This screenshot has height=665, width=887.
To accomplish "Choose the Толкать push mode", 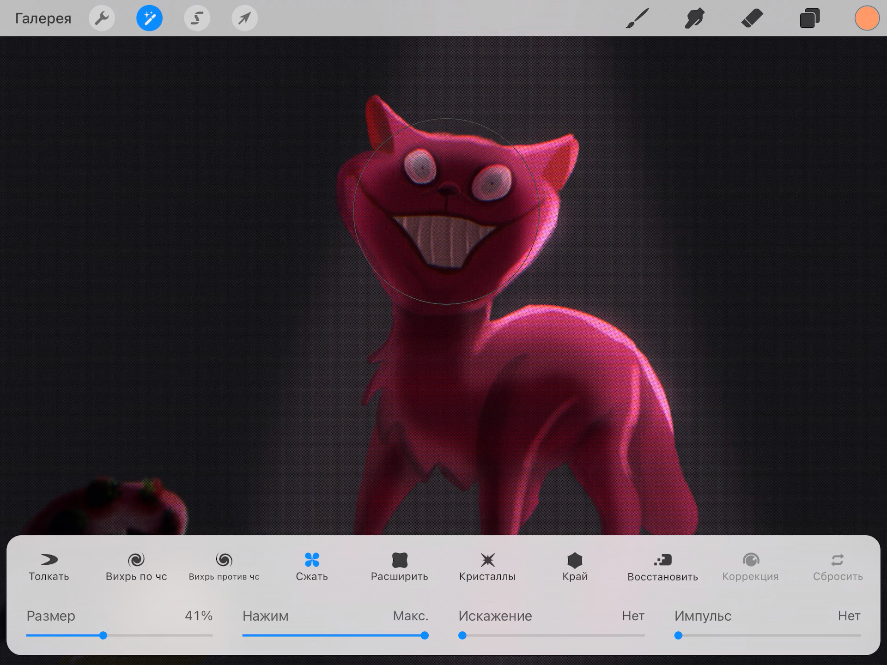I will (49, 567).
